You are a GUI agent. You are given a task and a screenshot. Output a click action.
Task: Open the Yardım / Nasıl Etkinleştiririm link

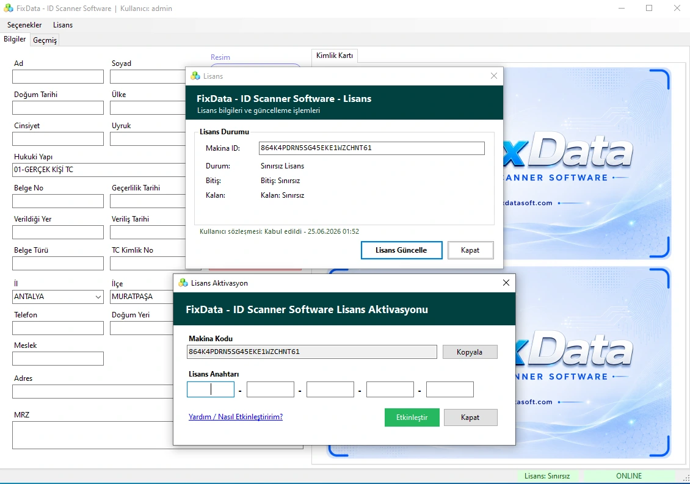[x=236, y=417]
